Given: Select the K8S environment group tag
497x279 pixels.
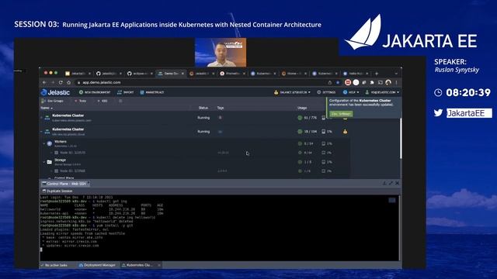Looking at the screenshot, I should [x=103, y=101].
